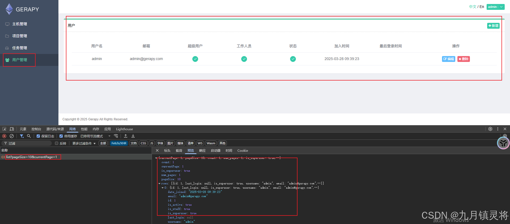Screen dimensions: 510x224
Task: Click the Gerapy logo icon
Action: pos(9,9)
